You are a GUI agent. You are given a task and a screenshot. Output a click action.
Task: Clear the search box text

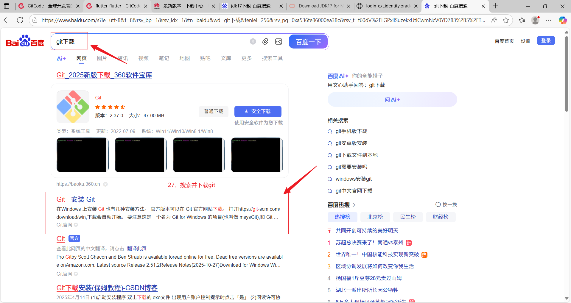point(253,41)
